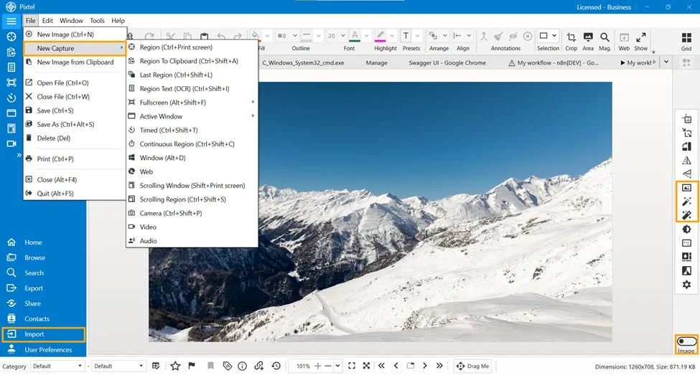The height and width of the screenshot is (375, 700).
Task: Choose Region Text (OCR) from capture submenu
Action: [x=192, y=89]
